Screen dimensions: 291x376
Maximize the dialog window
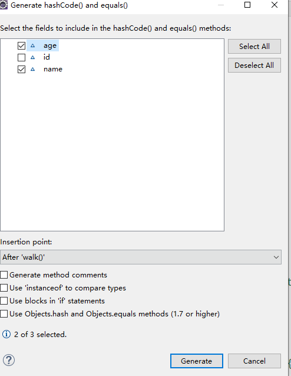247,5
